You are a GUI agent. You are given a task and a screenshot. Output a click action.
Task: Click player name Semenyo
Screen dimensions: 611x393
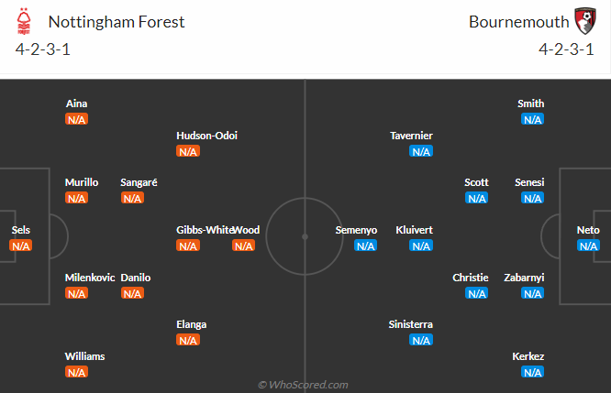click(356, 230)
